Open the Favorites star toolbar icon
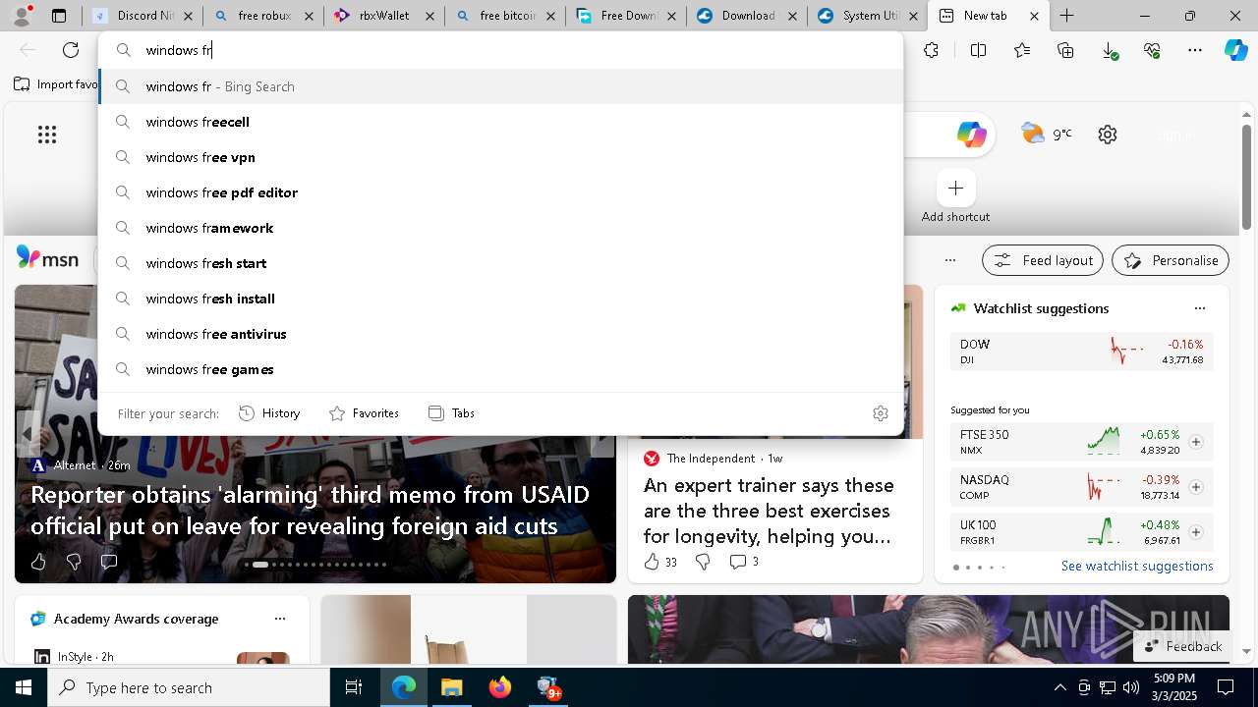Screen dimensions: 1258x707 tap(1022, 50)
